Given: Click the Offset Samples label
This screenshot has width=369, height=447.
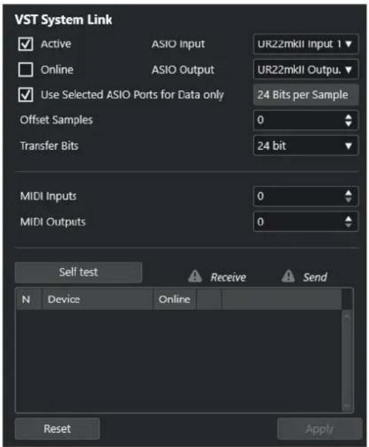Looking at the screenshot, I should point(56,121).
